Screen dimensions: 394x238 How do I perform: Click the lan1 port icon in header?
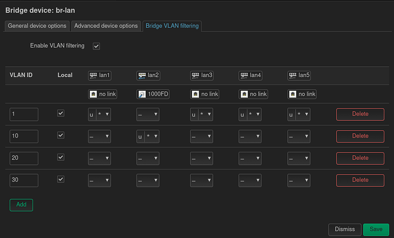(94, 75)
